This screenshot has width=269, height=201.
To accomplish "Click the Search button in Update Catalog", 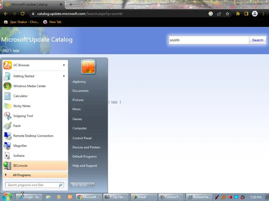I will (x=257, y=40).
